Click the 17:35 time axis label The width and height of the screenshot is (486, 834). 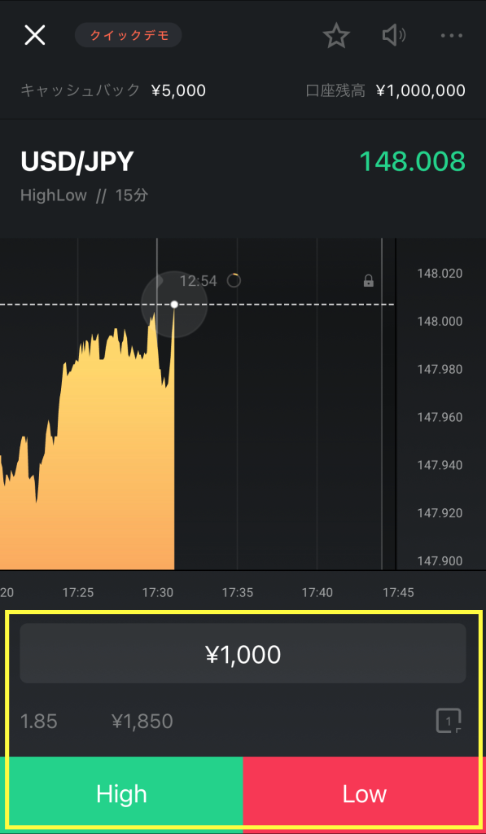pyautogui.click(x=238, y=592)
